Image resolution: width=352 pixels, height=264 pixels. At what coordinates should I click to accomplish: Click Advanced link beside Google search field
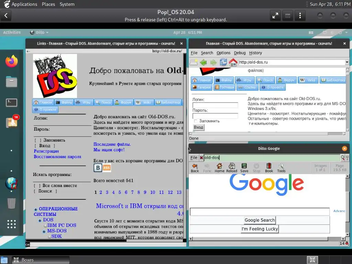339,211
